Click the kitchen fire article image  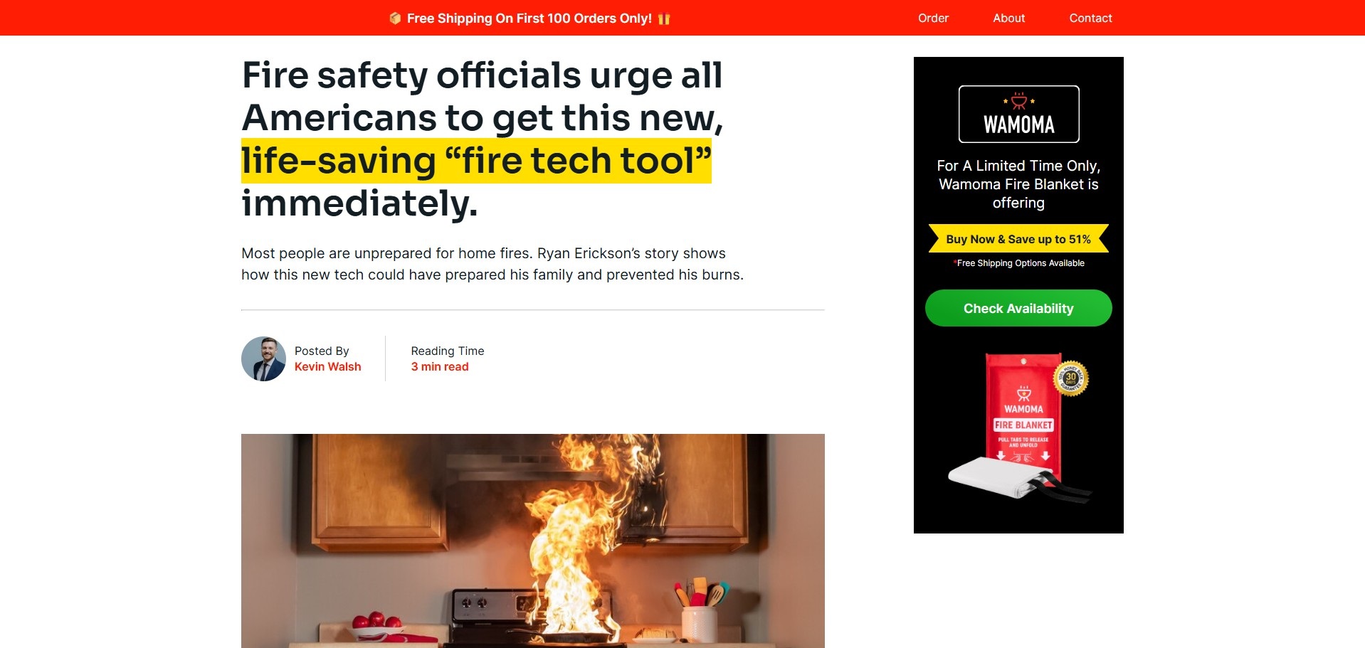click(532, 541)
